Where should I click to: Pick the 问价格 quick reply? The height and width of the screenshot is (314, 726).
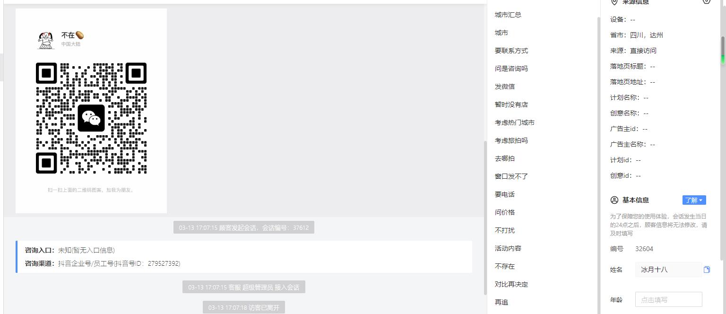click(505, 212)
